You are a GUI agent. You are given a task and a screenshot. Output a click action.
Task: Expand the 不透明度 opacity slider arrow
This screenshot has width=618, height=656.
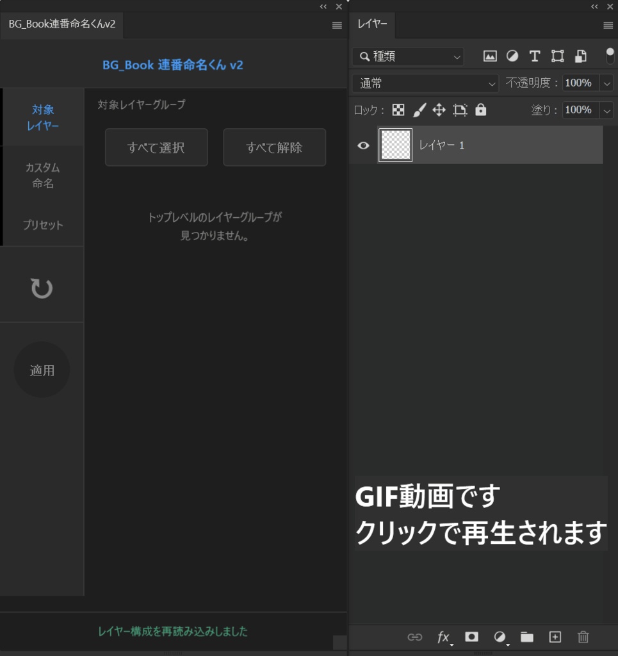(x=606, y=83)
